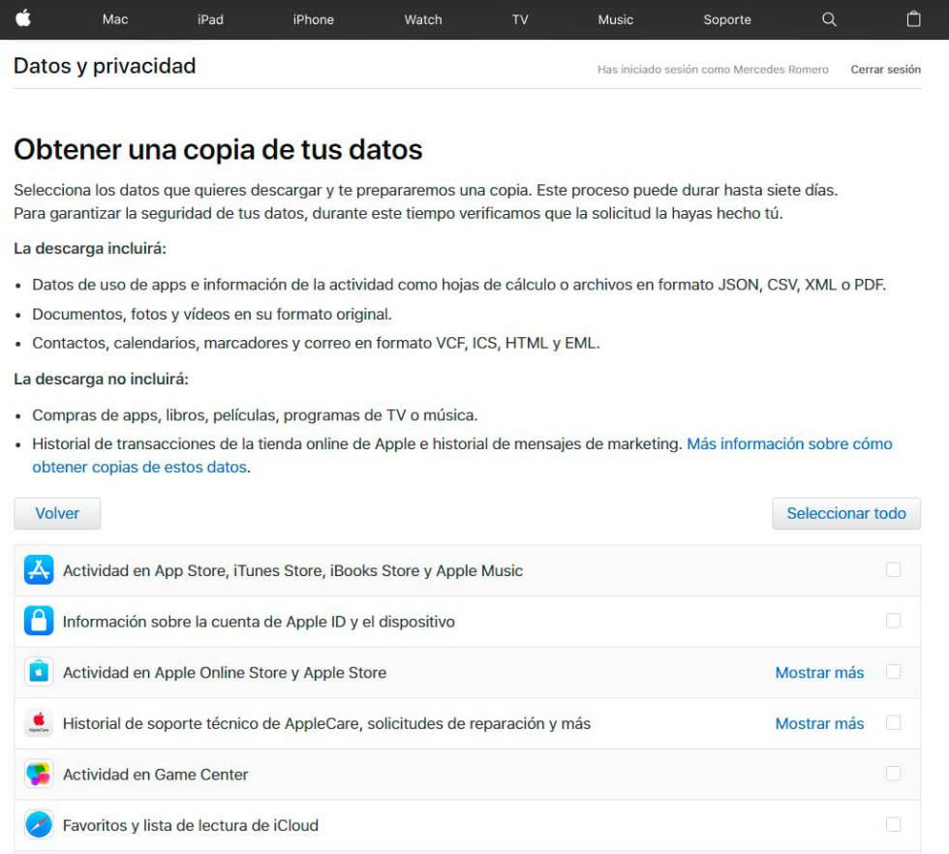Viewport: 949px width, 854px height.
Task: Click the Volver button
Action: (57, 513)
